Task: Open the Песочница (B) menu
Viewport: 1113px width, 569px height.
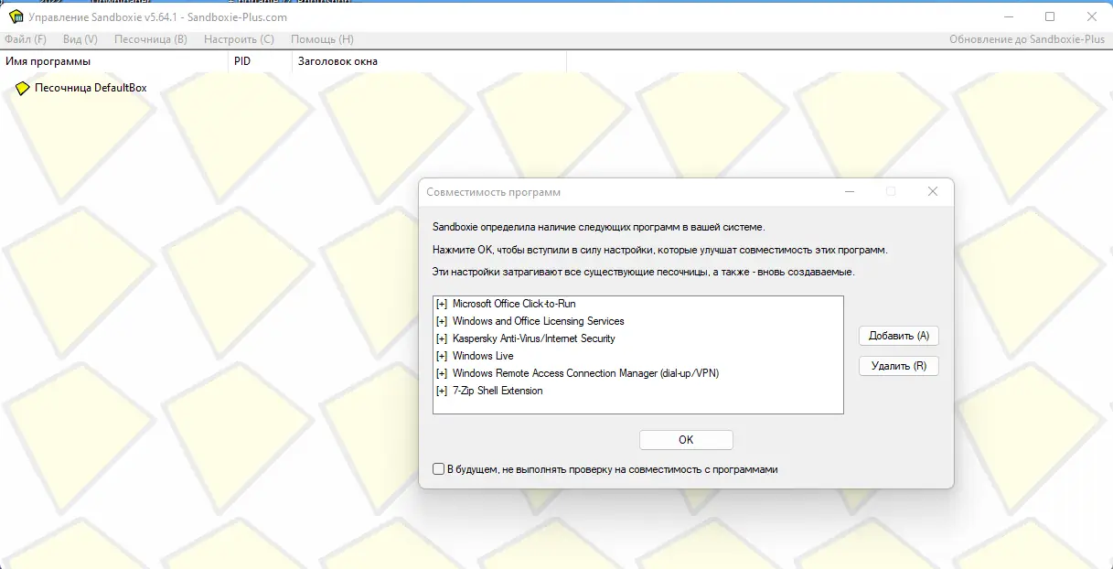Action: click(151, 39)
